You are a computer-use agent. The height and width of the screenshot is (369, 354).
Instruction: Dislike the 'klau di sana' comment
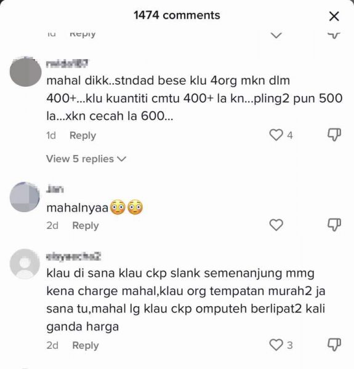click(334, 345)
